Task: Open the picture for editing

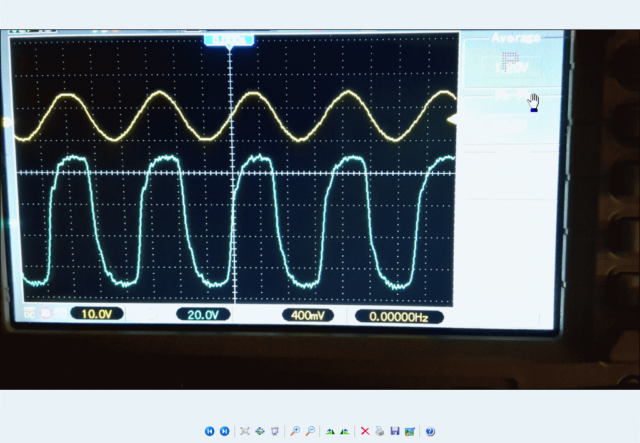Action: (409, 431)
